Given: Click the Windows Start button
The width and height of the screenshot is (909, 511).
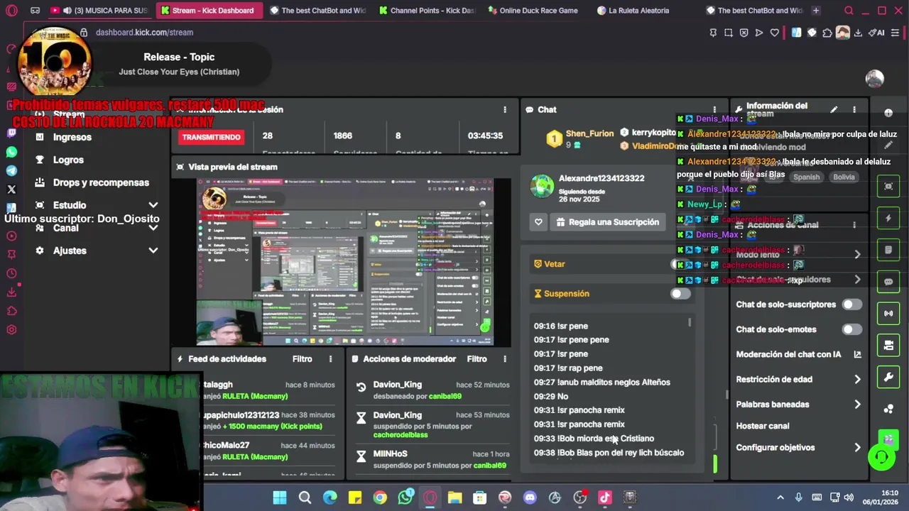Looking at the screenshot, I should [x=280, y=498].
